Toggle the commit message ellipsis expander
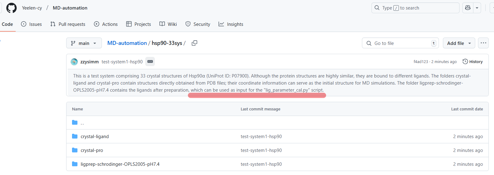 [150, 62]
